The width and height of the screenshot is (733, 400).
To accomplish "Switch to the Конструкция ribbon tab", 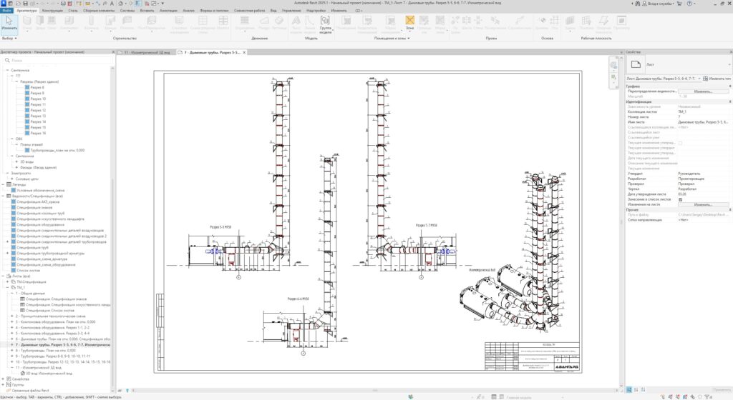I will pos(52,10).
